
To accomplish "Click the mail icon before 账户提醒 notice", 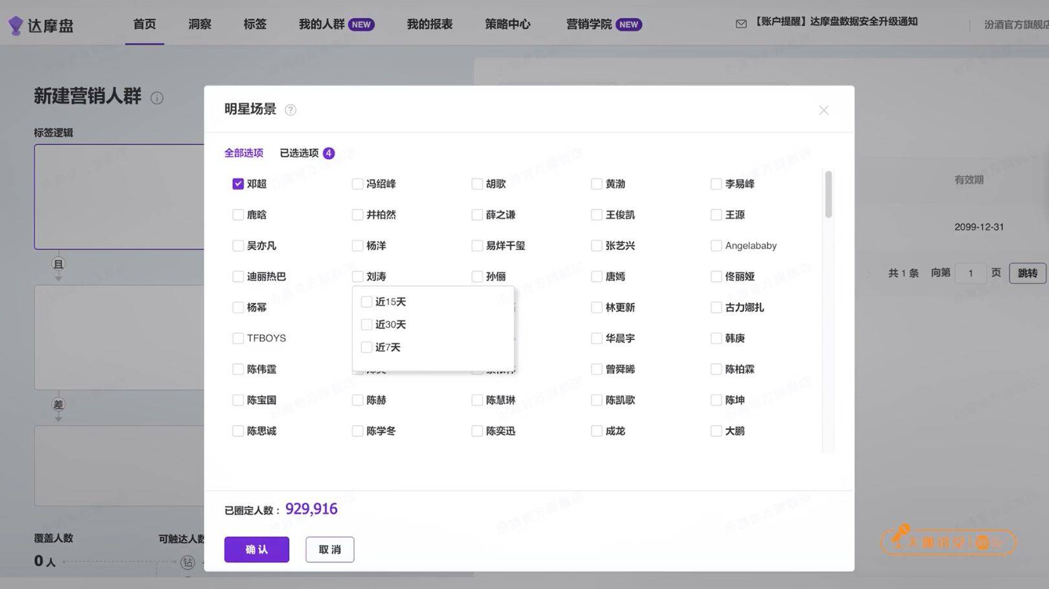I will (741, 24).
